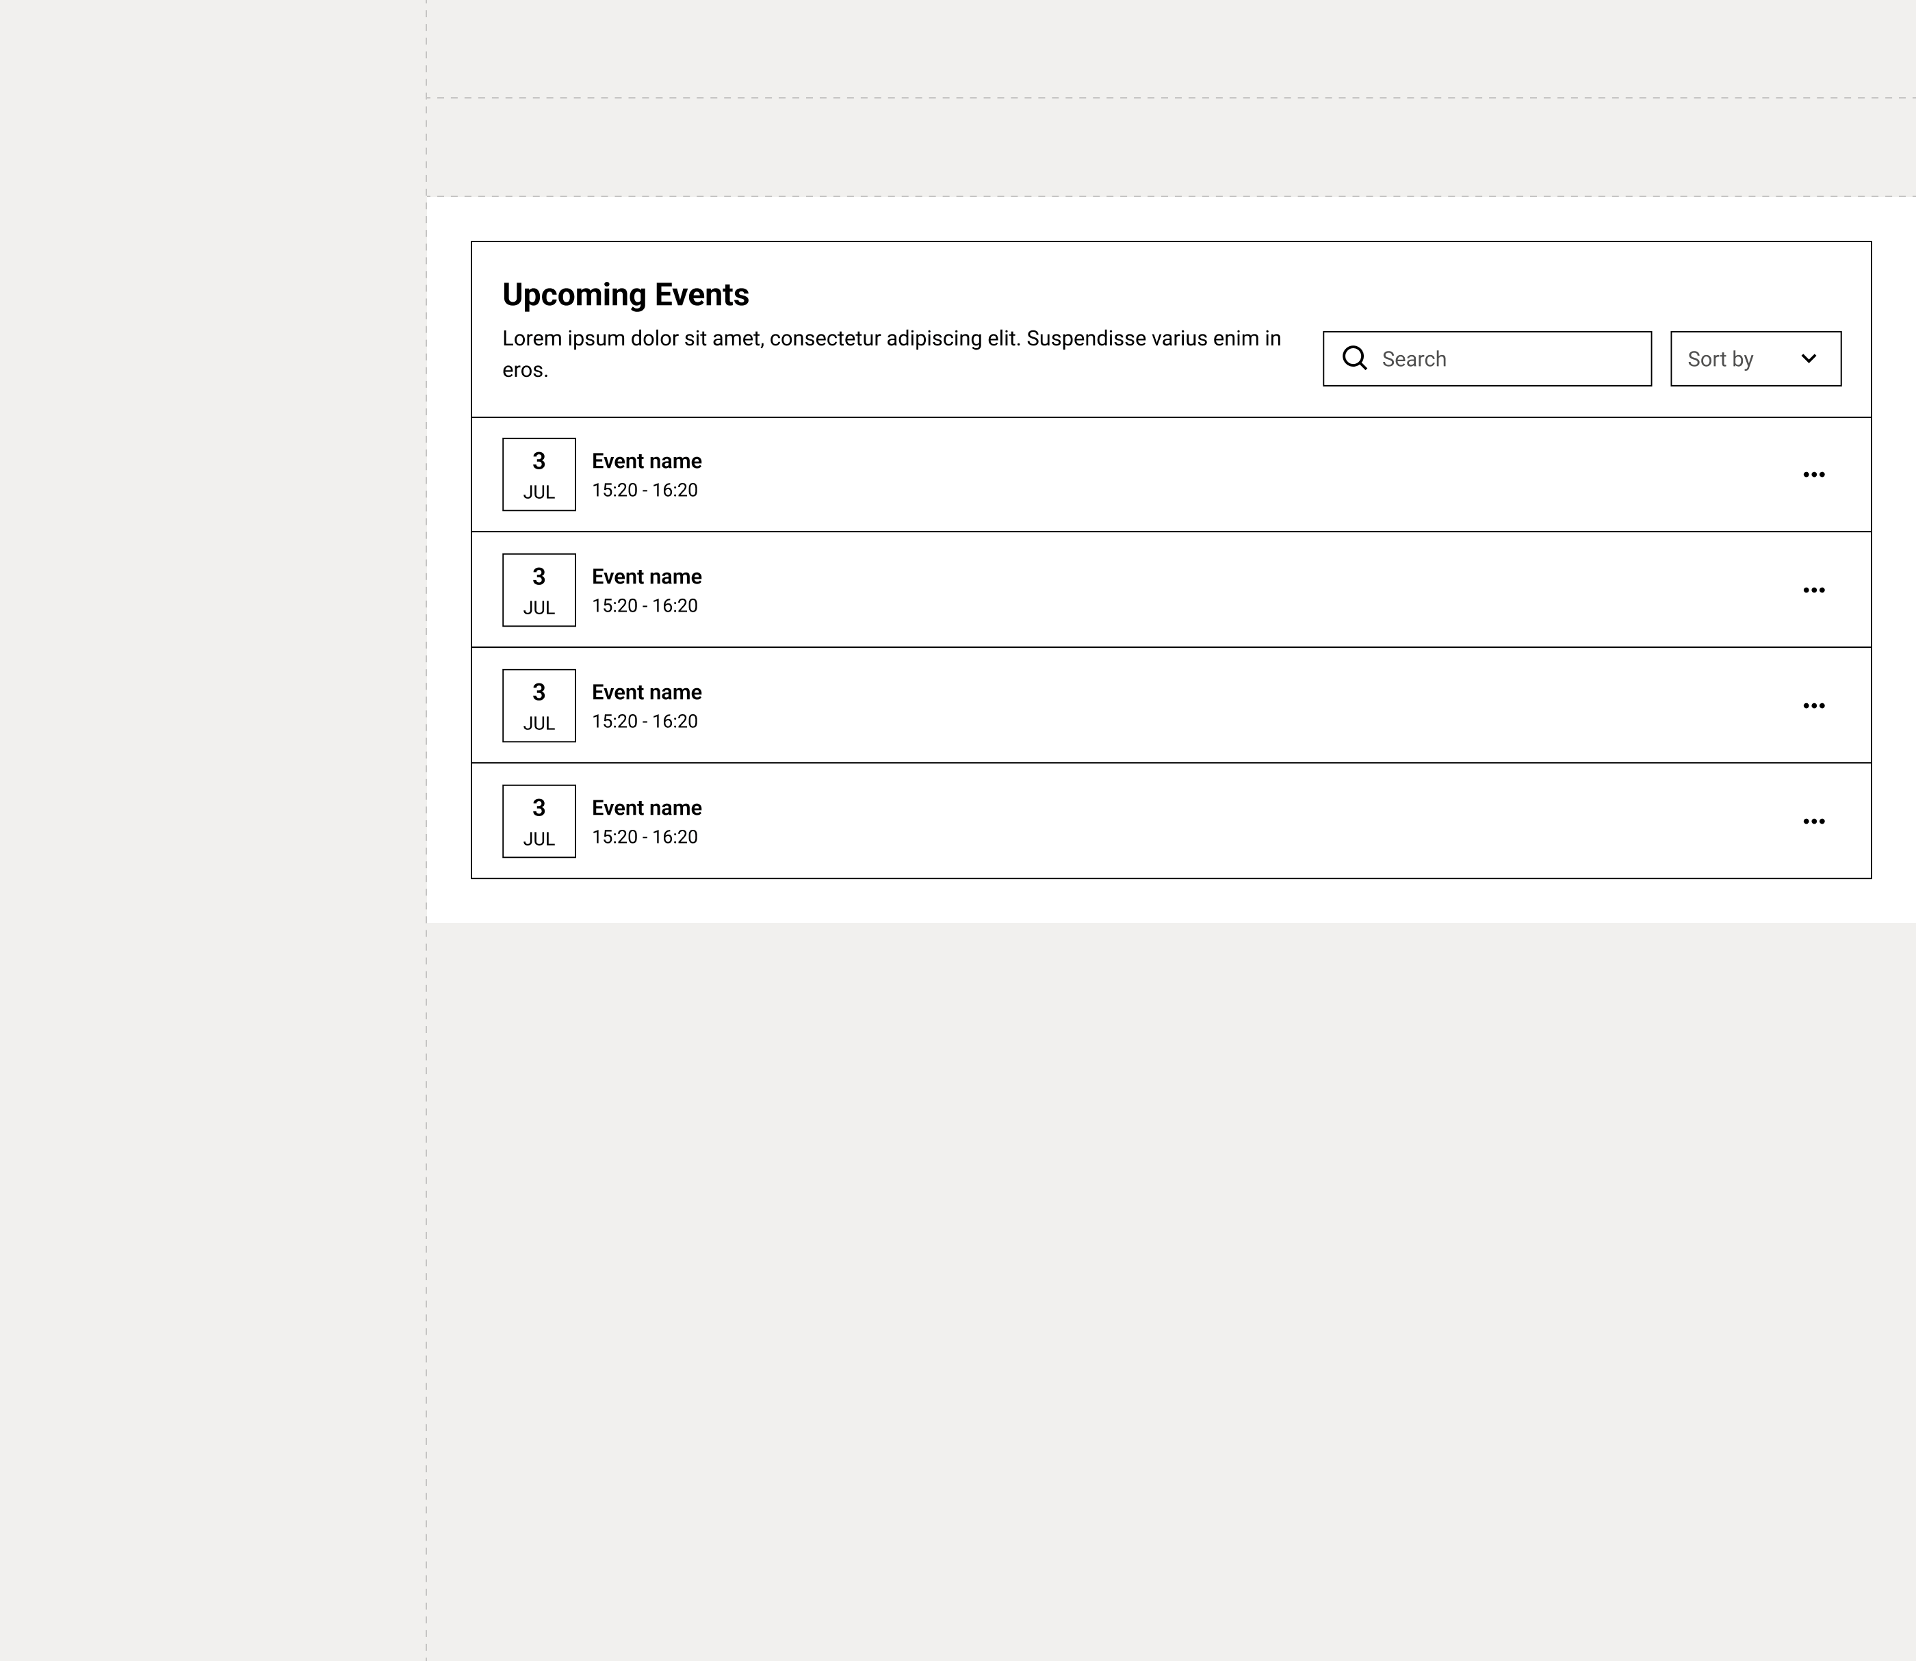Focus the Search input field
Image resolution: width=1916 pixels, height=1661 pixels.
tap(1487, 358)
